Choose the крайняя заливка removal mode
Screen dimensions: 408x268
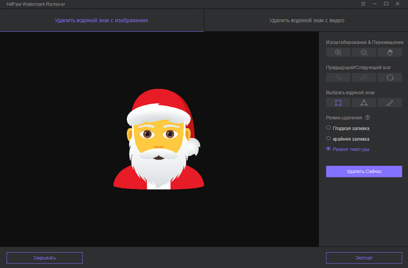(x=328, y=138)
